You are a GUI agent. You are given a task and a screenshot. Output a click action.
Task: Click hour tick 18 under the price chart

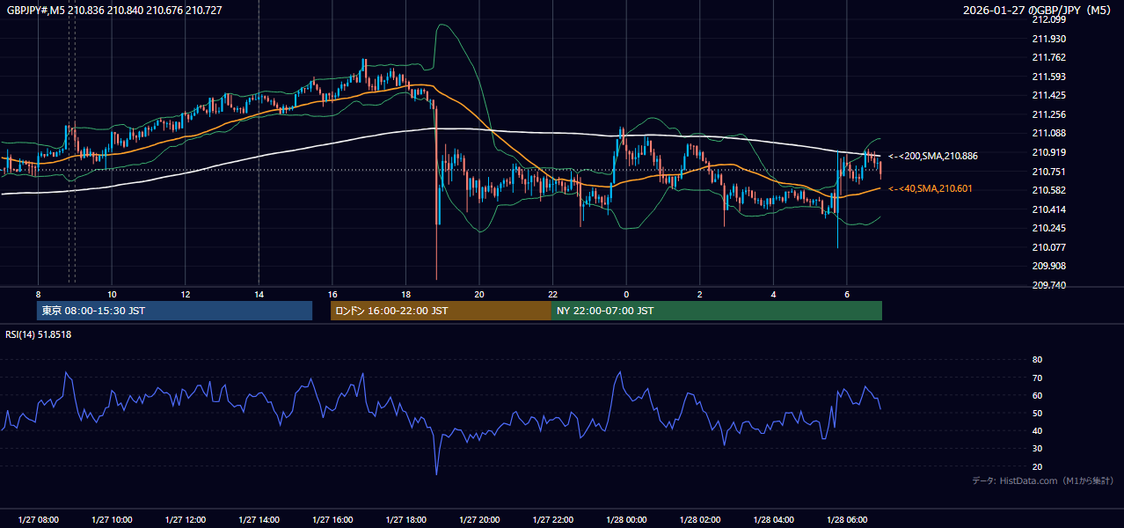[405, 294]
